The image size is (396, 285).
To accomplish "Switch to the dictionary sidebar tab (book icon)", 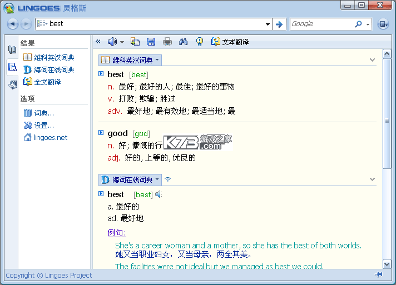I will pos(12,49).
